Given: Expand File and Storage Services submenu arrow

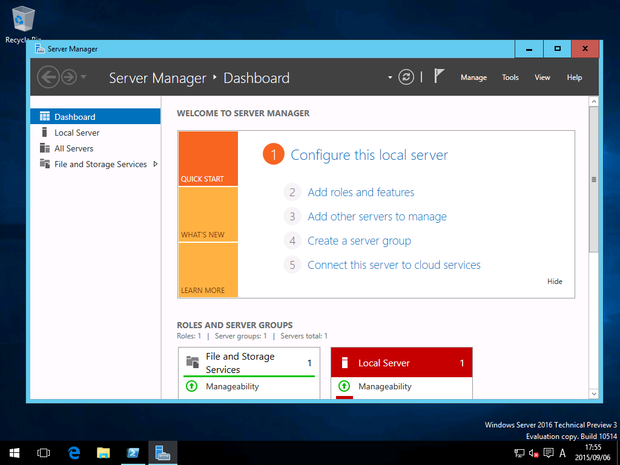Looking at the screenshot, I should (x=156, y=164).
